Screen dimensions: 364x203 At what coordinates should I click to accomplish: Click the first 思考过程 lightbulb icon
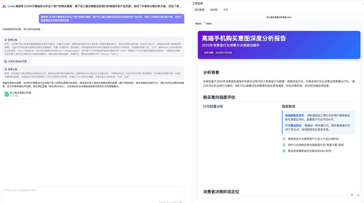pyautogui.click(x=6, y=40)
